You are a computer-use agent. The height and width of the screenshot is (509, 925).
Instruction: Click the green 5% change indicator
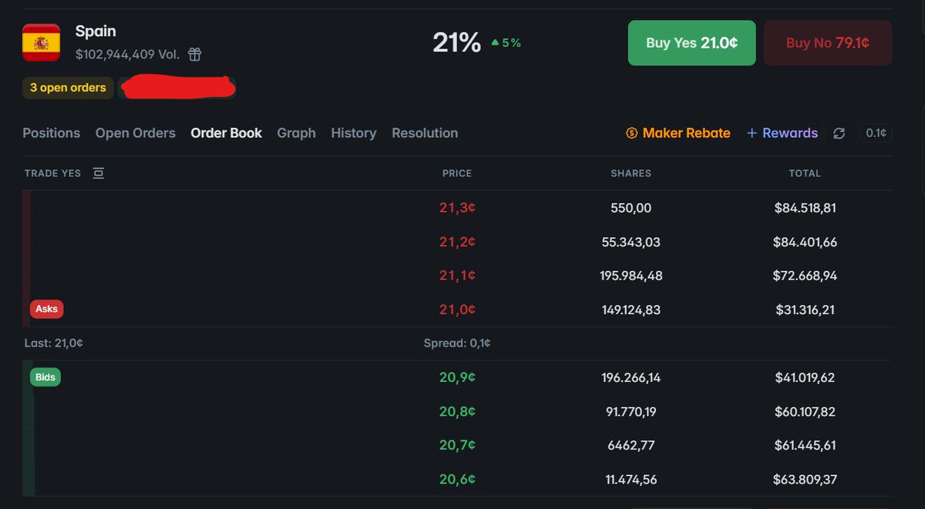[506, 43]
